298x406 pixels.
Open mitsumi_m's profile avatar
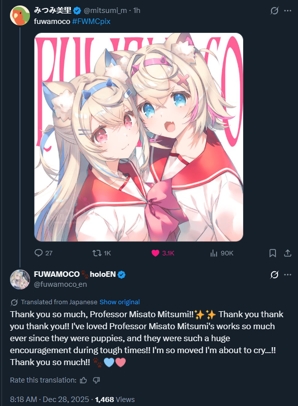tap(20, 15)
